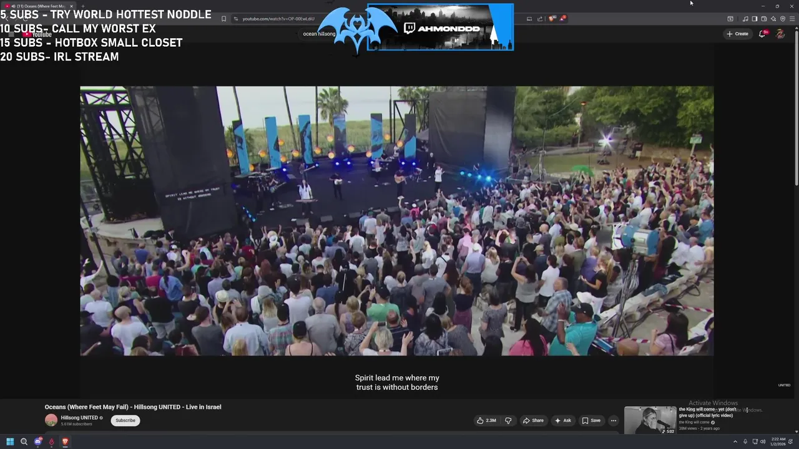Image resolution: width=799 pixels, height=449 pixels.
Task: Click the Oceans live concert video player
Action: click(396, 221)
